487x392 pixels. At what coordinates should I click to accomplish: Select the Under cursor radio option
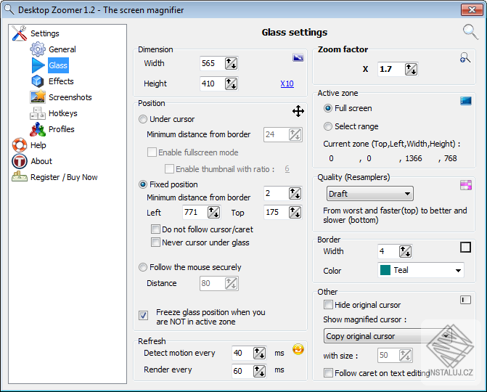coord(142,119)
